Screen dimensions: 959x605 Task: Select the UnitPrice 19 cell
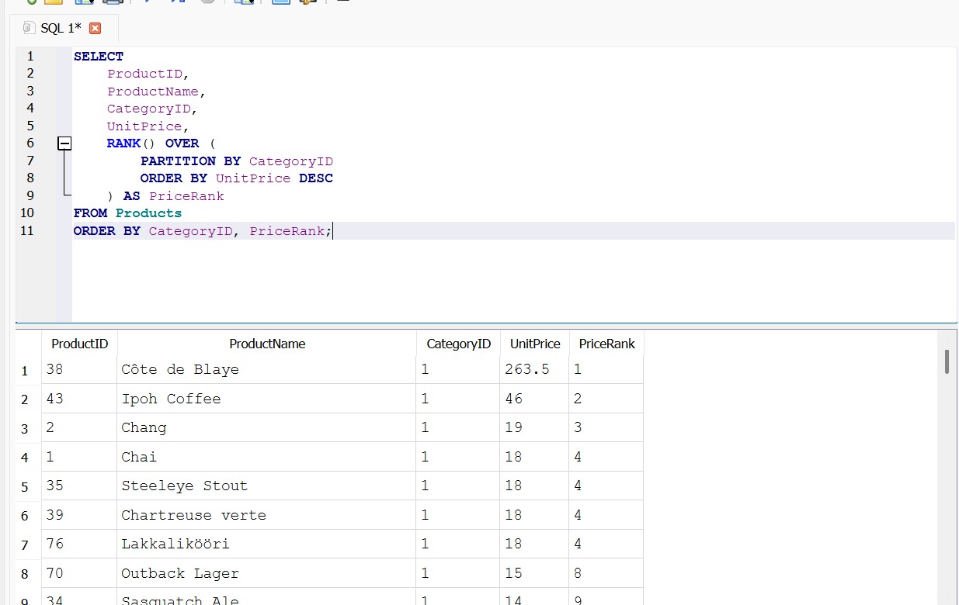(534, 427)
